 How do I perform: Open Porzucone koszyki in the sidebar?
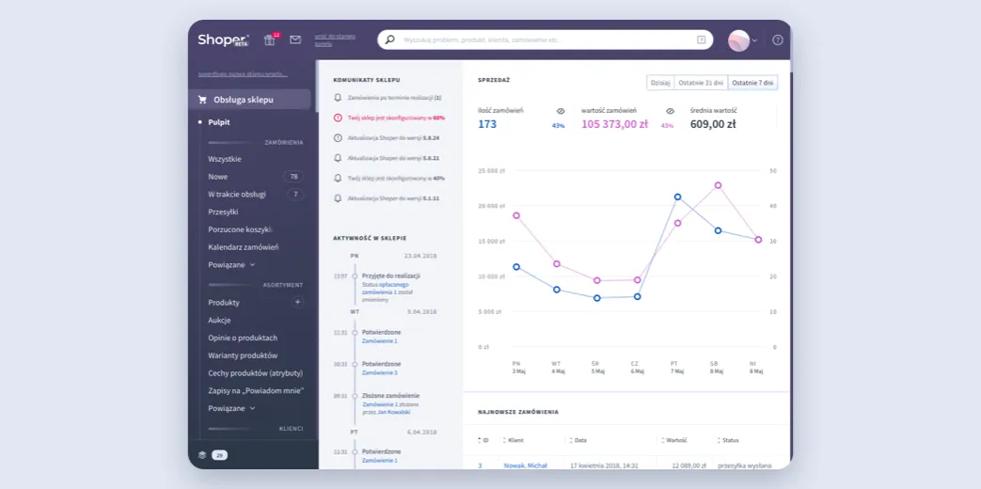(240, 229)
